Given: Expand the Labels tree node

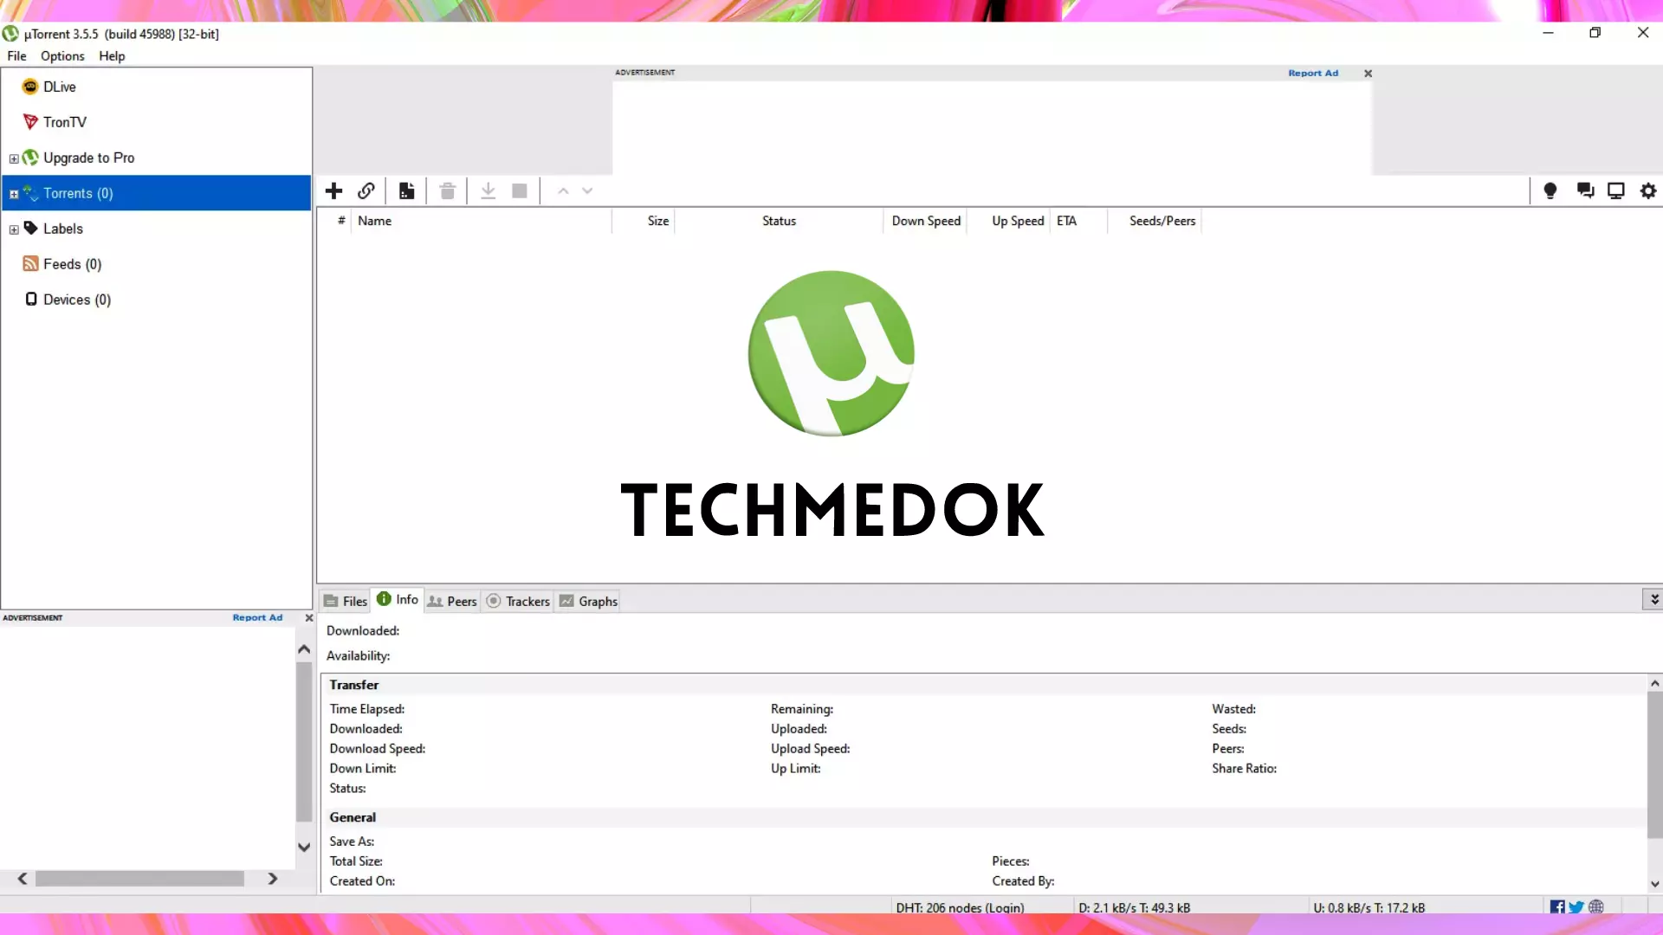Looking at the screenshot, I should pyautogui.click(x=14, y=229).
